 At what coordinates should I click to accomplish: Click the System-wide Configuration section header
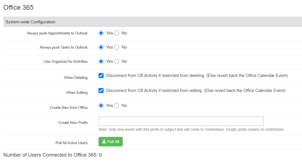(x=31, y=22)
